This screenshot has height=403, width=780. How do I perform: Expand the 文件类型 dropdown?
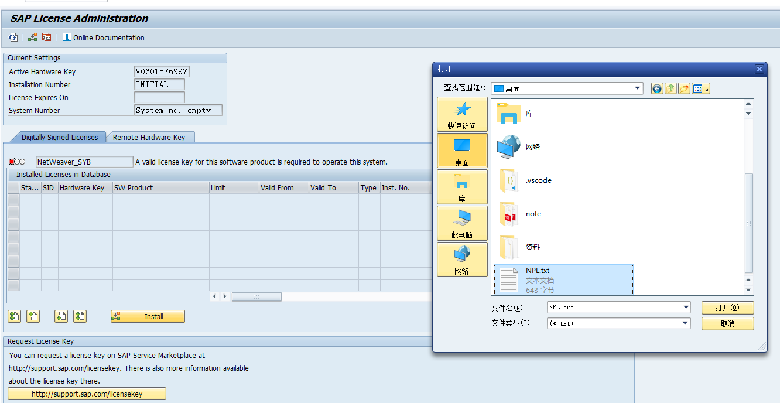point(685,323)
